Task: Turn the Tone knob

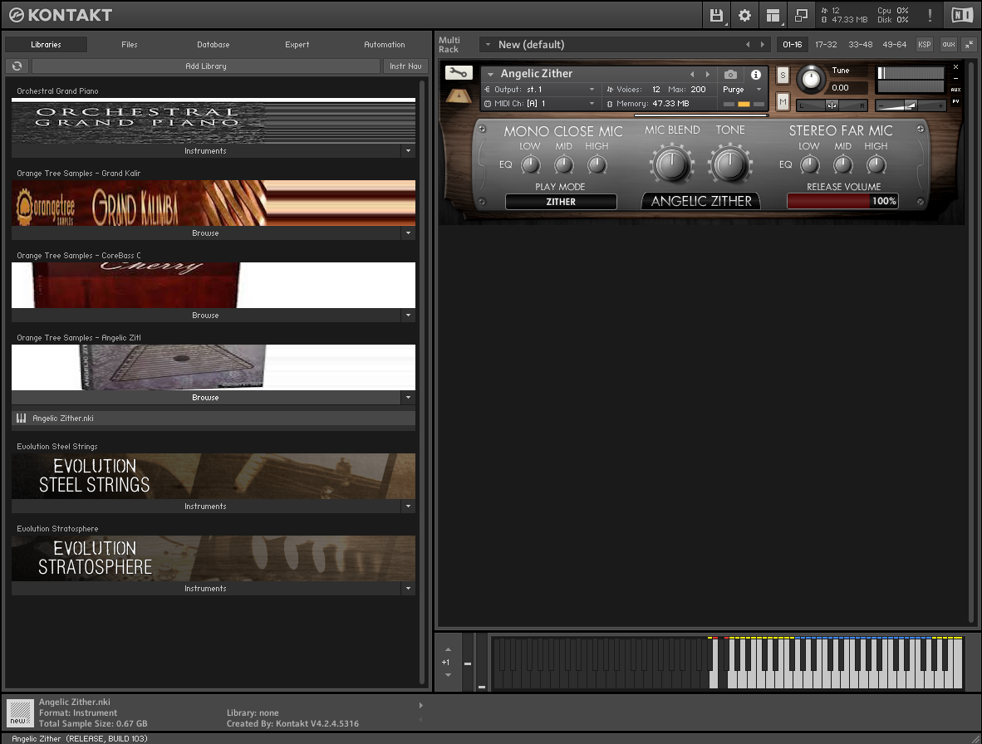Action: pyautogui.click(x=730, y=164)
